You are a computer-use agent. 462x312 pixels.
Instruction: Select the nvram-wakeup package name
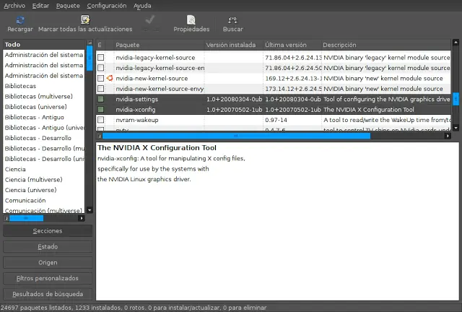click(137, 120)
